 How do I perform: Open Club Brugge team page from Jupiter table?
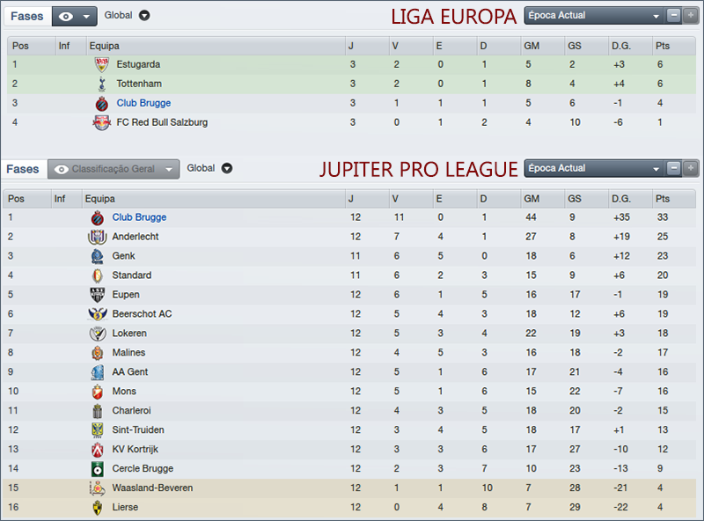tap(139, 217)
